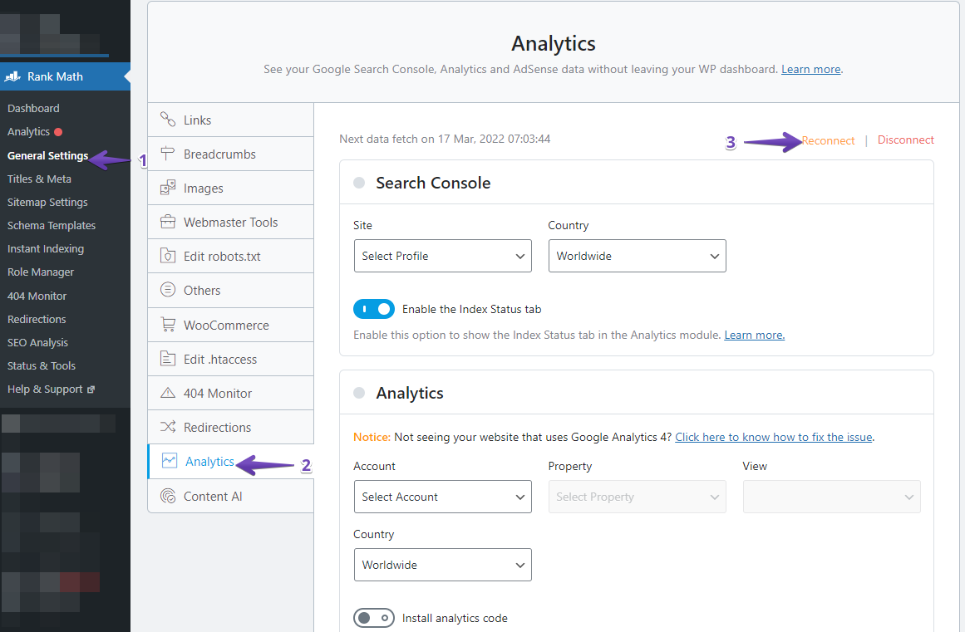The width and height of the screenshot is (965, 632).
Task: Open Search Console Country dropdown
Action: pos(637,256)
